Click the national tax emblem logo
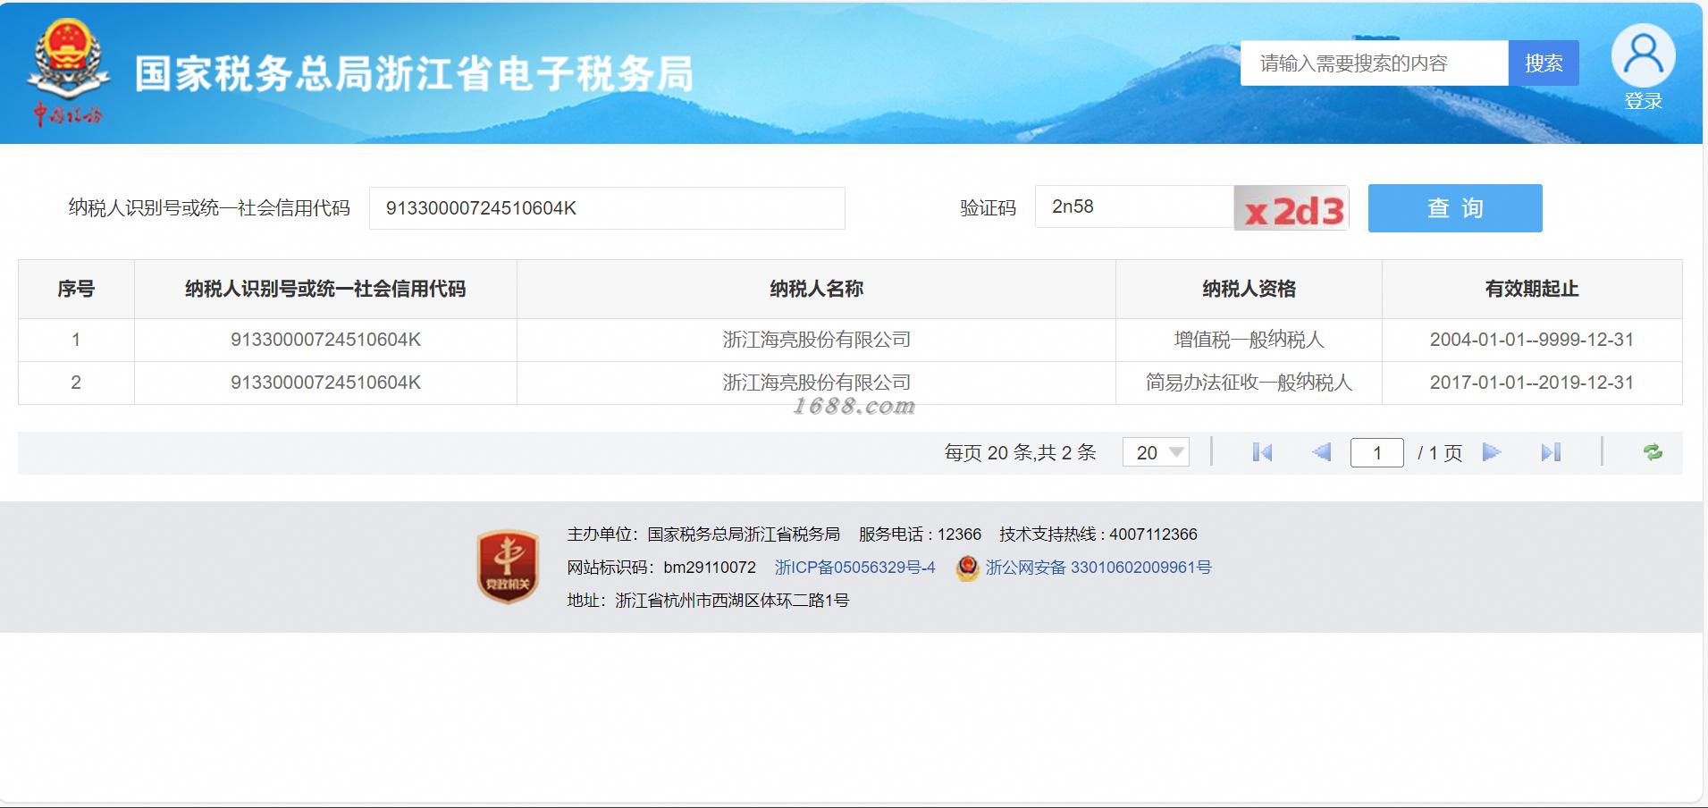This screenshot has width=1708, height=808. (x=68, y=73)
